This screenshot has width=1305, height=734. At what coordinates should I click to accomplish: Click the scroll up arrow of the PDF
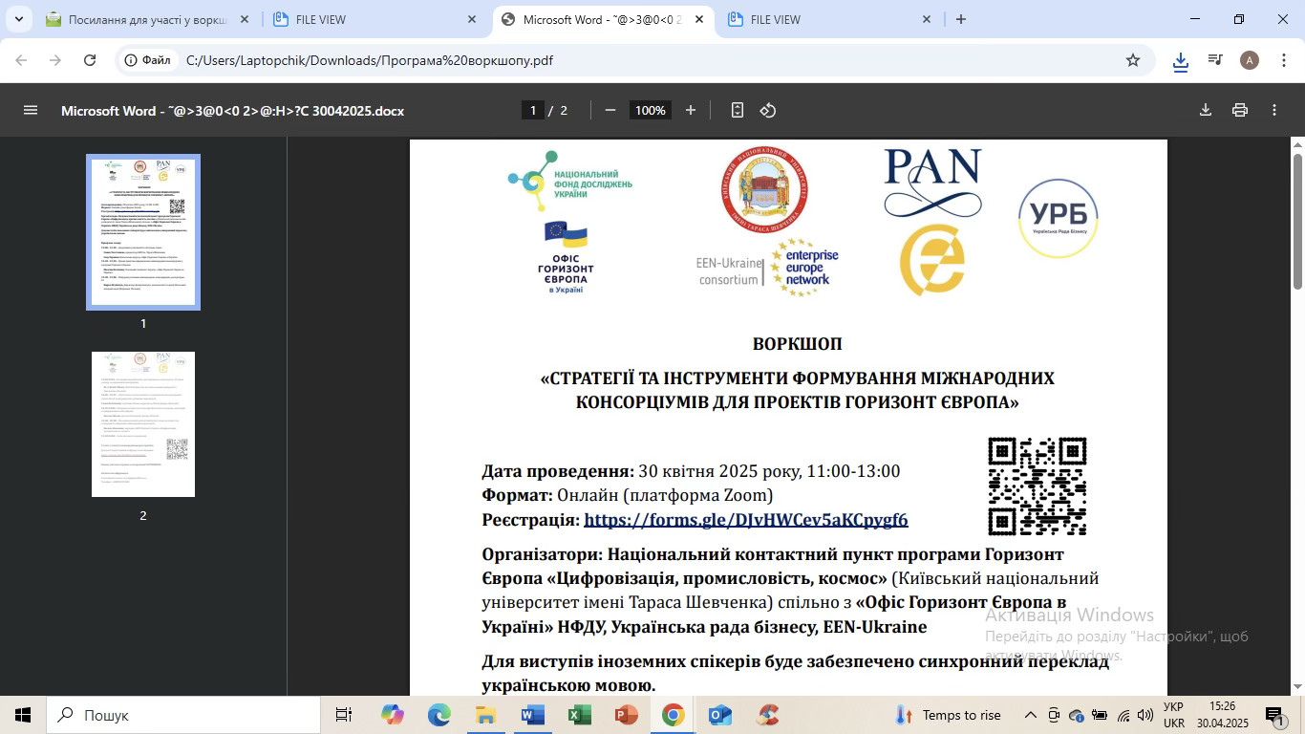point(1297,145)
